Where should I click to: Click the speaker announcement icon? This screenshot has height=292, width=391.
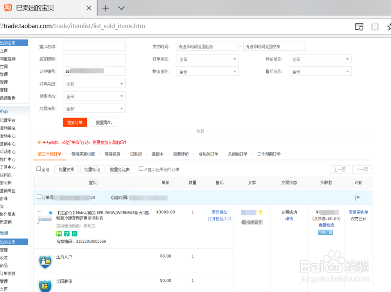39,142
